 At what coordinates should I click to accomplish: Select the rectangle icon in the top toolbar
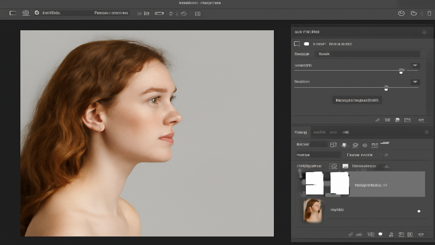13,13
